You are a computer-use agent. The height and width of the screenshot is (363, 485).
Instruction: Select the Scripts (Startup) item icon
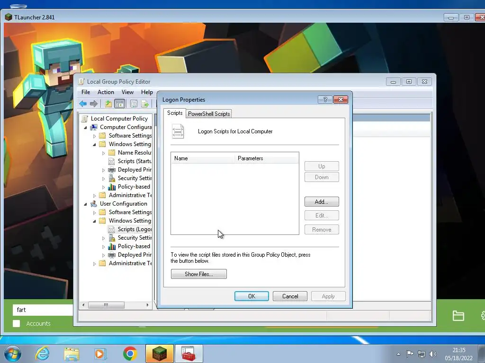pyautogui.click(x=112, y=161)
